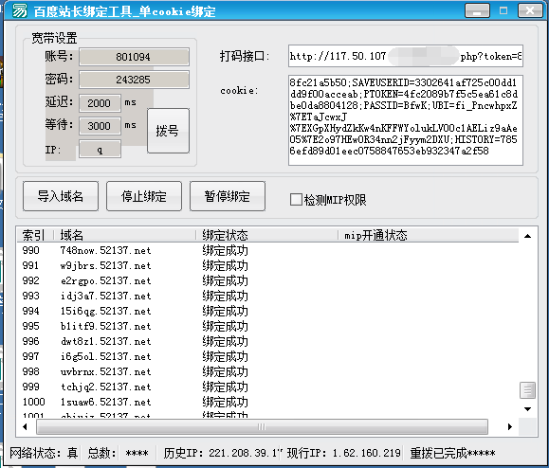549x468 pixels.
Task: Select row 748now.52137.net
Action: pos(267,250)
